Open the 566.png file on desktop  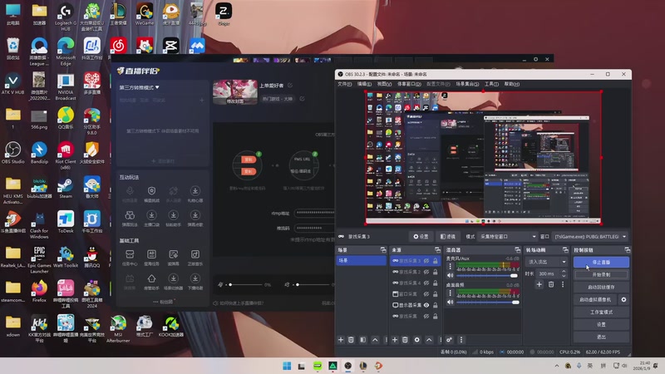39,119
